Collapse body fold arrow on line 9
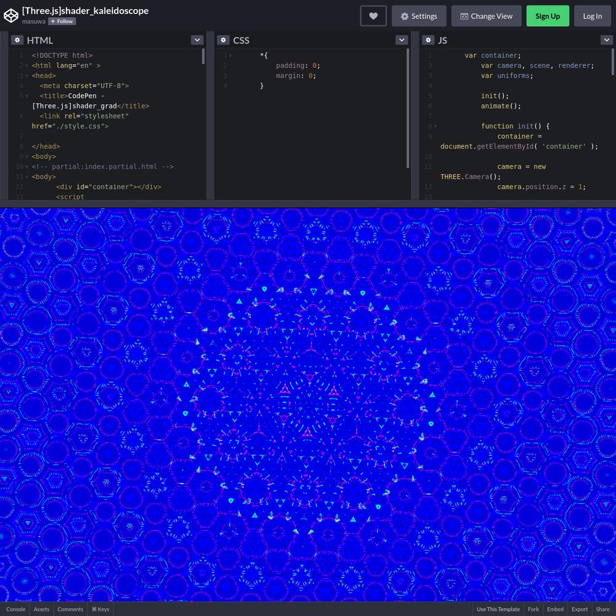The image size is (616, 616). pyautogui.click(x=26, y=156)
